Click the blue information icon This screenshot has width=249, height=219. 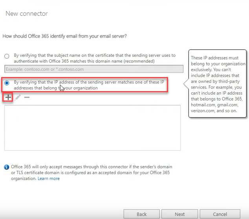point(7,167)
